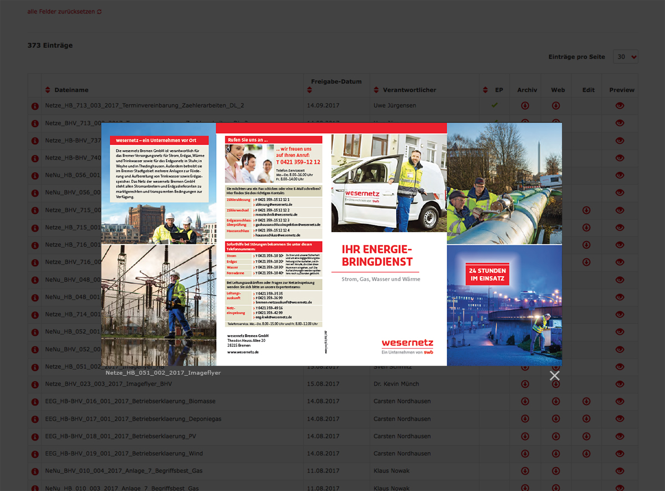The image size is (665, 491).
Task: Download the Edit file for Betriebserklaerung_Biomasse
Action: click(586, 402)
